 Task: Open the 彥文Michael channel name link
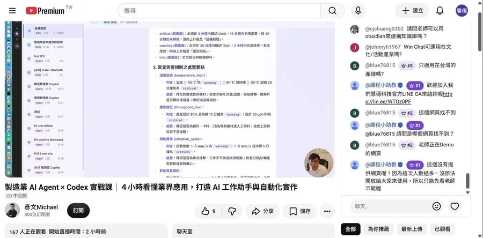coord(41,207)
